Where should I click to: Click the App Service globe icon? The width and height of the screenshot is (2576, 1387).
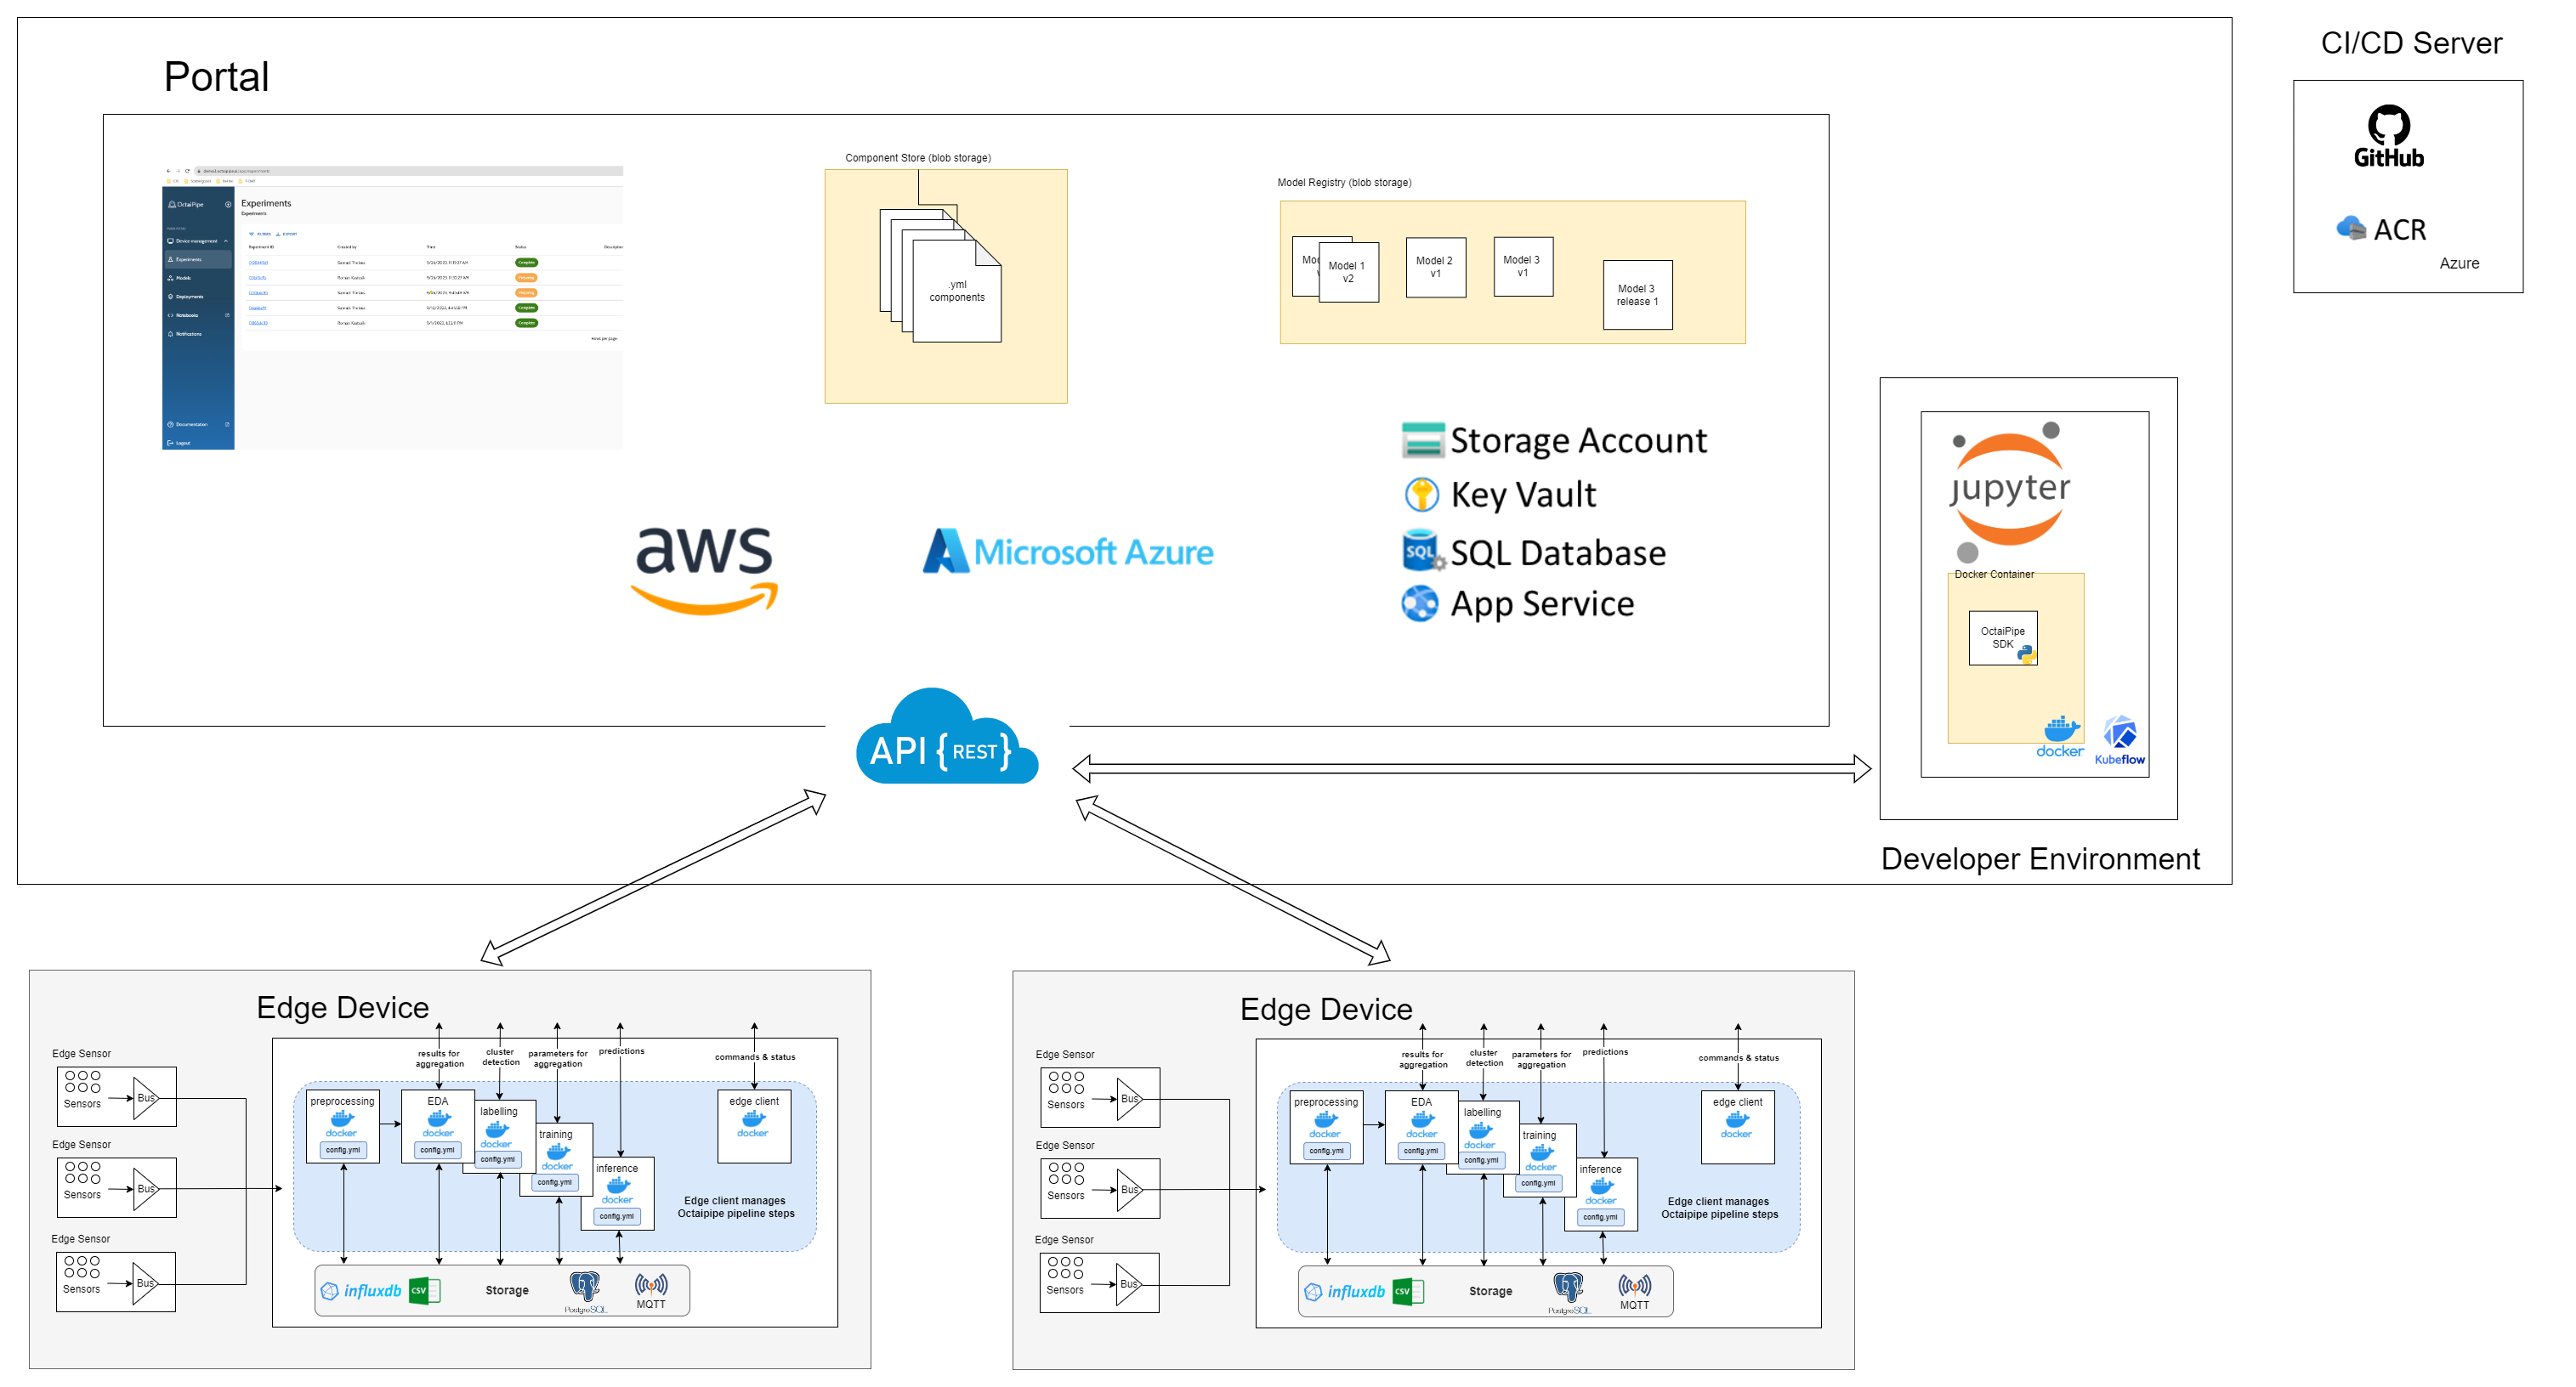(1419, 603)
